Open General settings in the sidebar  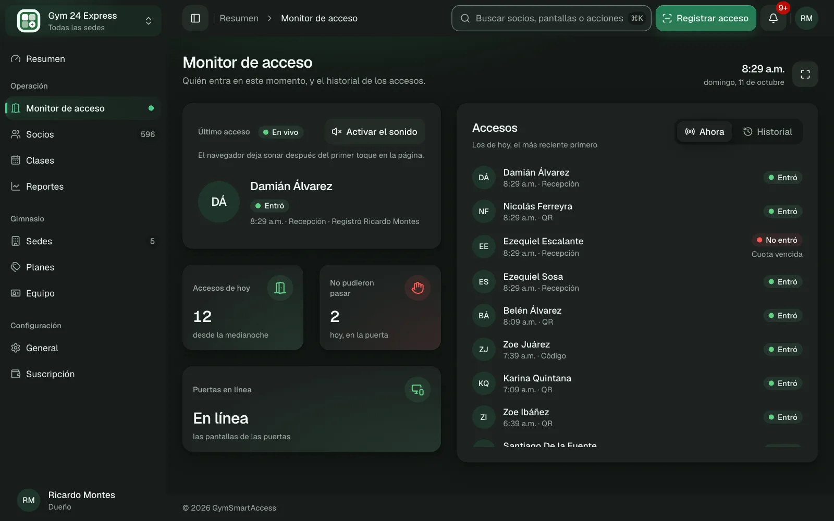pyautogui.click(x=83, y=348)
